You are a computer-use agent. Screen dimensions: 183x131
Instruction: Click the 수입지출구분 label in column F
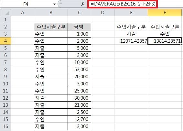(165, 27)
